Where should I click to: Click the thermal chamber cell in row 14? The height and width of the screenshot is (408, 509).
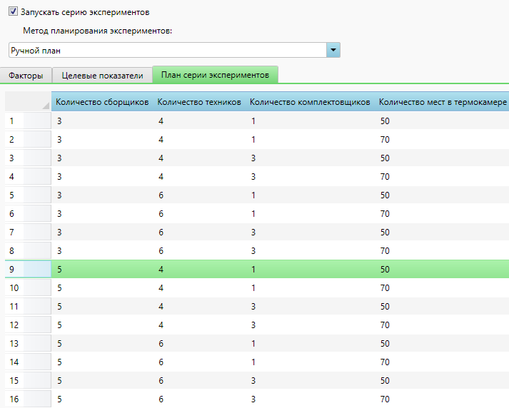[442, 362]
